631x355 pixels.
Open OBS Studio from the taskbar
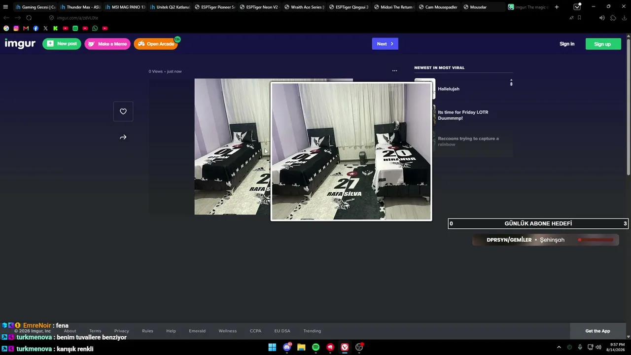click(359, 347)
